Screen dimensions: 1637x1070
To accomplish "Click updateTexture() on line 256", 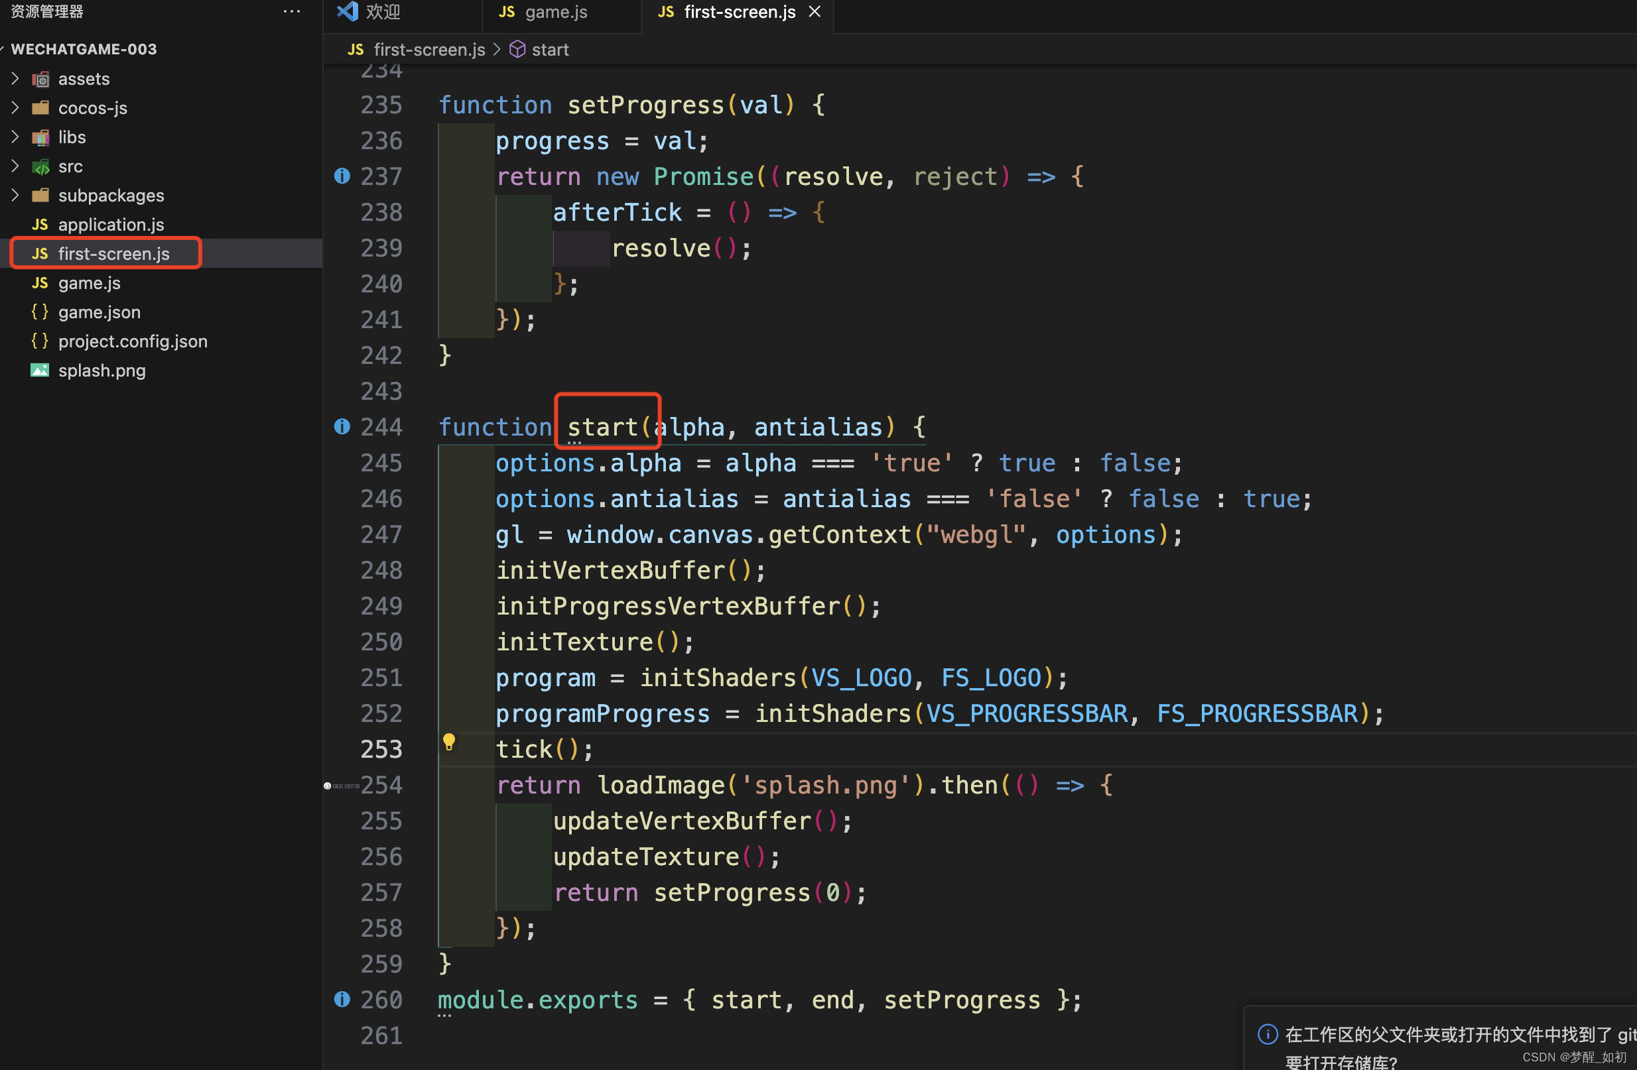I will (666, 856).
